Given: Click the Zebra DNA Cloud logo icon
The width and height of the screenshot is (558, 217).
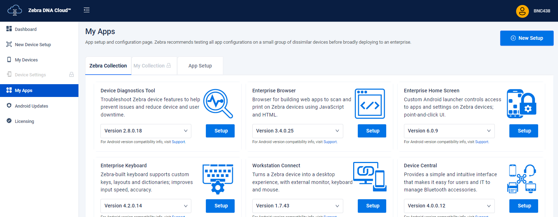Looking at the screenshot, I should (15, 10).
